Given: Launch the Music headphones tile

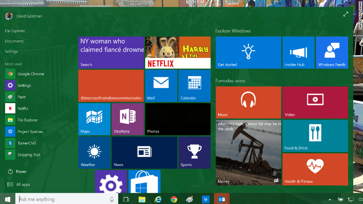Looking at the screenshot, I should (249, 102).
